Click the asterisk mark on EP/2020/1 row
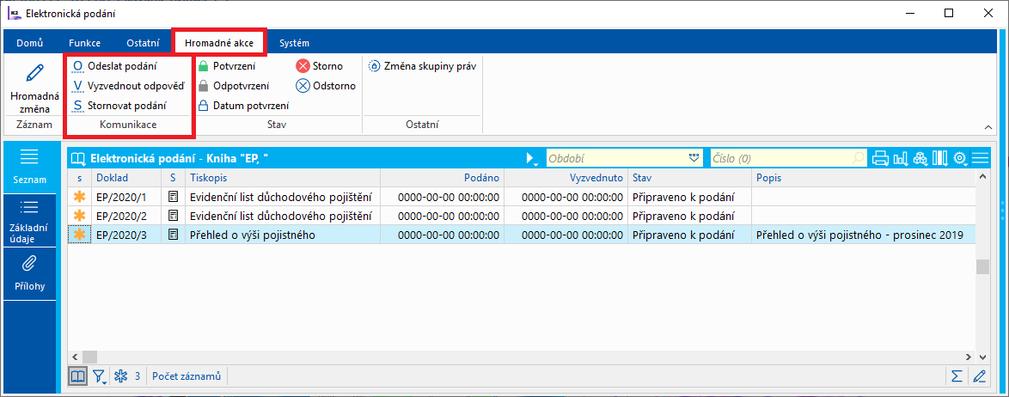The width and height of the screenshot is (1009, 397). (80, 196)
